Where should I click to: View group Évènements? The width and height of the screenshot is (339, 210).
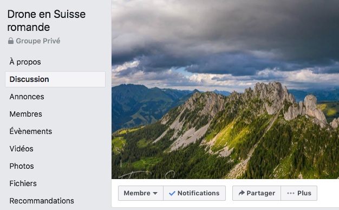click(31, 131)
